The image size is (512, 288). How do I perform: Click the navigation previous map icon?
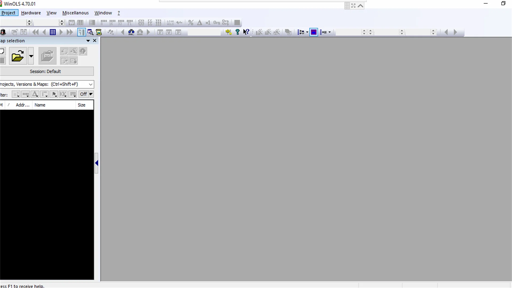click(x=44, y=32)
